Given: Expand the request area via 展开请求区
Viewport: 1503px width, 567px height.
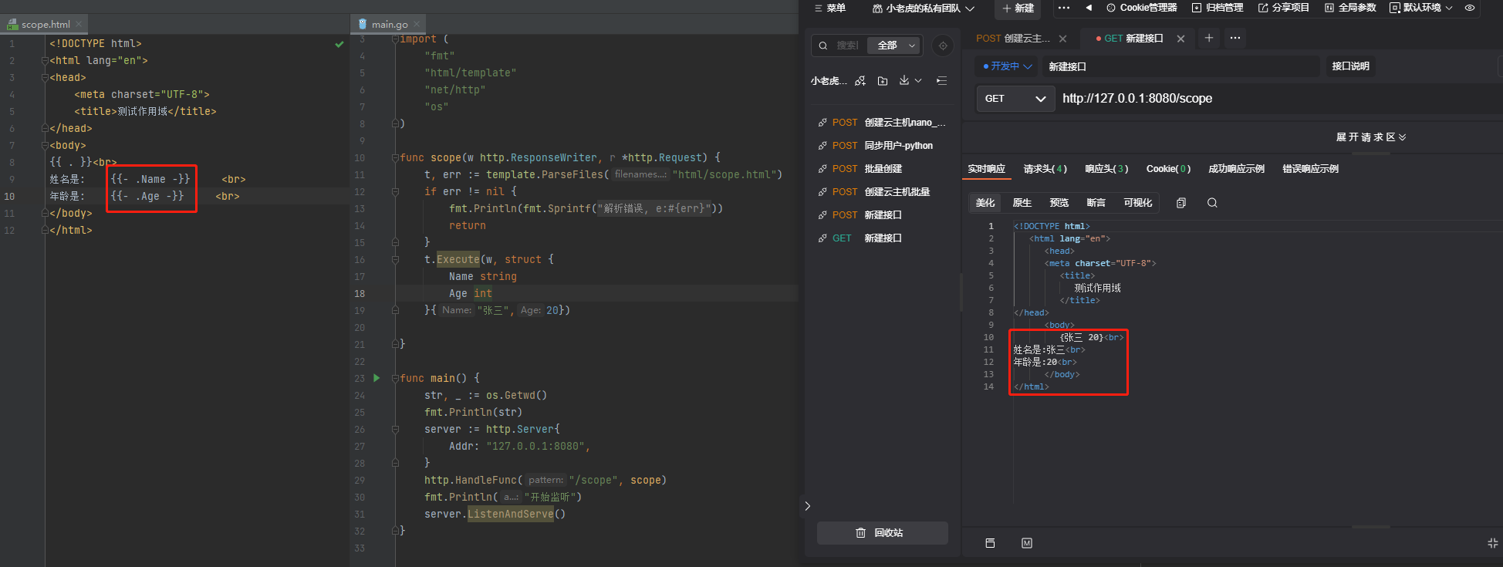Looking at the screenshot, I should pos(1371,137).
